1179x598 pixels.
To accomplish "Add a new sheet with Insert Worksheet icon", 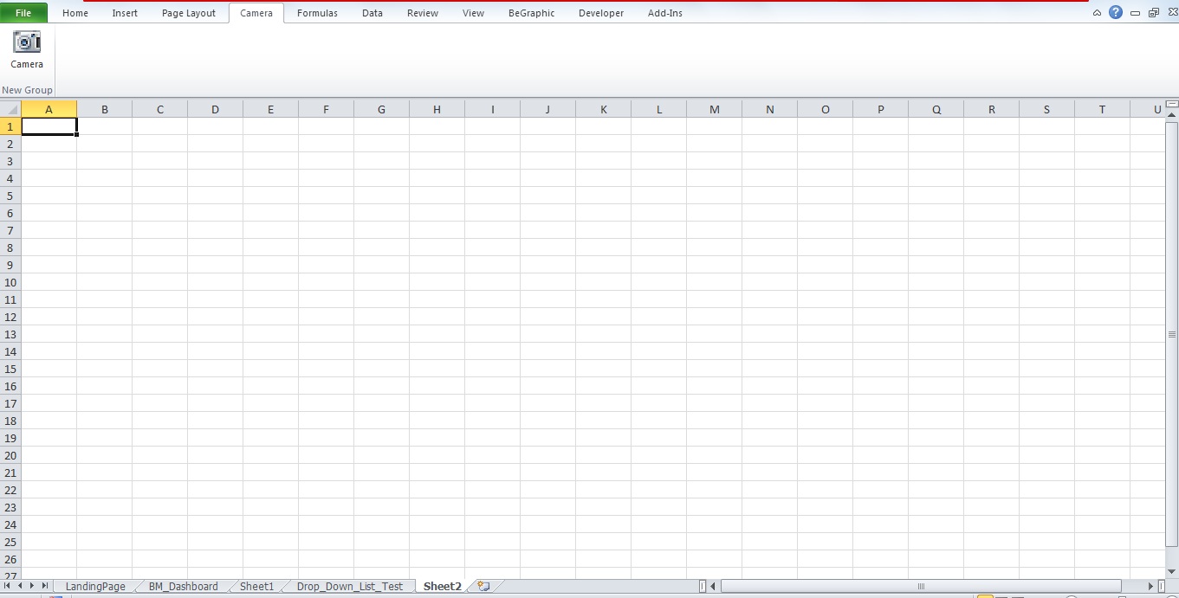I will click(x=482, y=586).
